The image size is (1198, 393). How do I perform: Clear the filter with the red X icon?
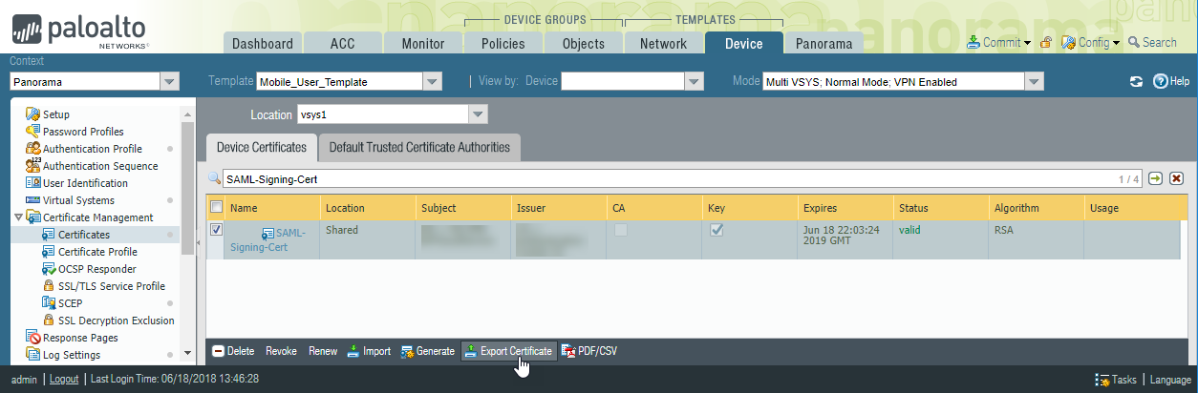(x=1177, y=178)
